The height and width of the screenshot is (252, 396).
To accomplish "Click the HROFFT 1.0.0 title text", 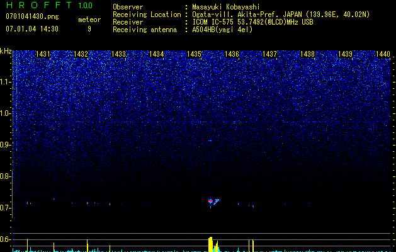I will [x=49, y=5].
